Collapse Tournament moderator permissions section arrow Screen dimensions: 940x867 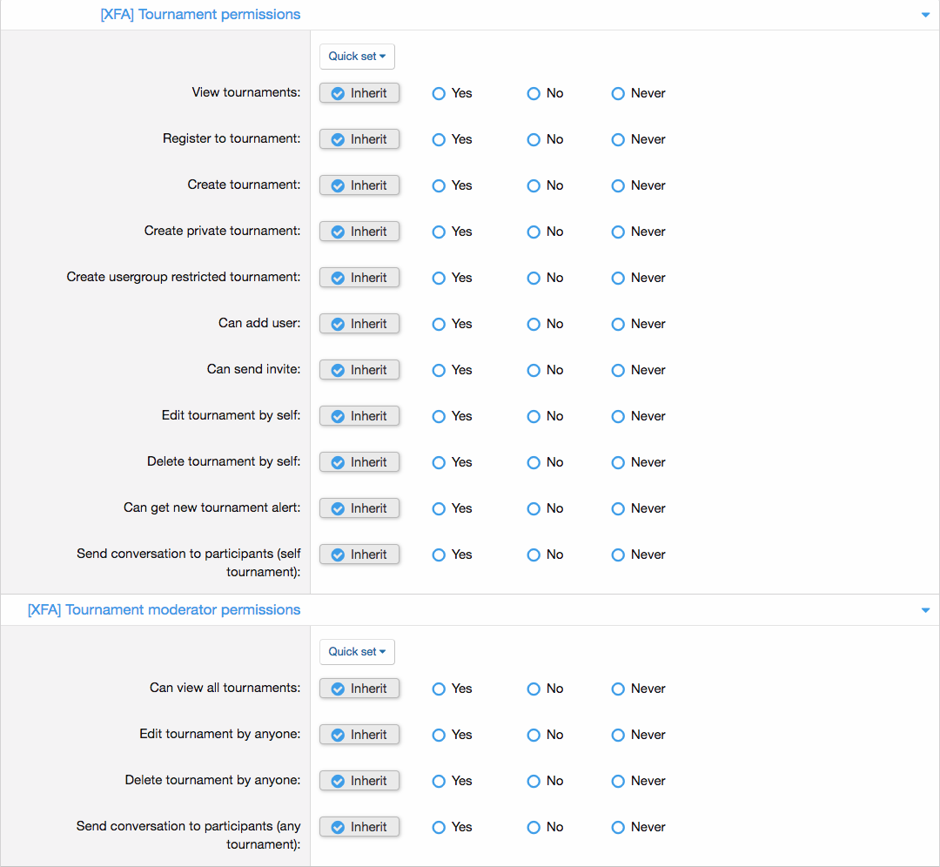pos(925,610)
